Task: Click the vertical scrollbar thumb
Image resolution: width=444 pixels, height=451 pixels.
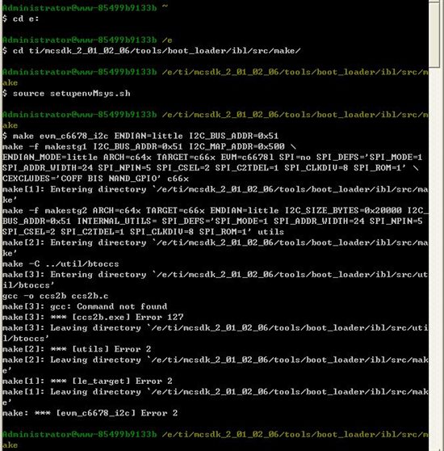Action: 434,35
